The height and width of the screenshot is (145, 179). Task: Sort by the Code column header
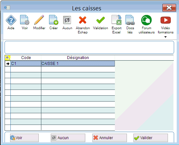[x=26, y=58]
